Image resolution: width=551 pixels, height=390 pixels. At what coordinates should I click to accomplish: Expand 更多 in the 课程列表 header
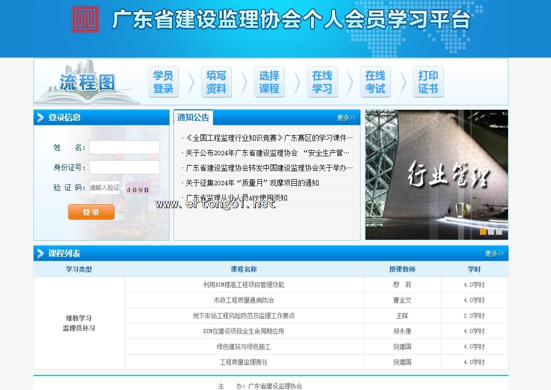tap(494, 254)
